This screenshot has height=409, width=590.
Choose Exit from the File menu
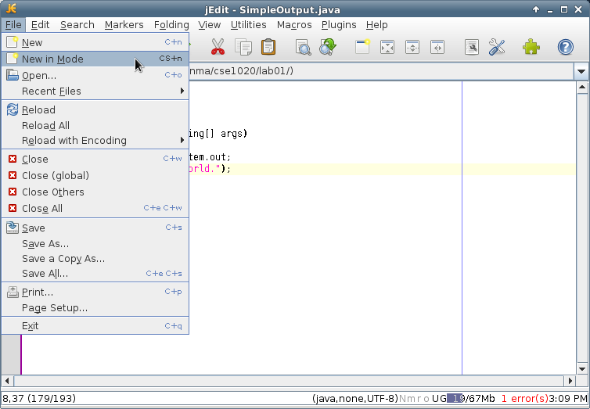[95, 326]
